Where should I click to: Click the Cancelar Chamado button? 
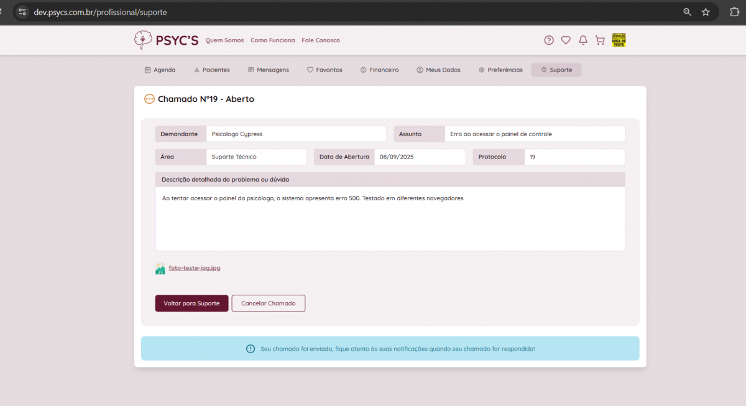coord(268,303)
